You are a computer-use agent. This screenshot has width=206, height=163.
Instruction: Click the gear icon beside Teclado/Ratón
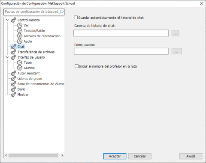[x=20, y=31]
